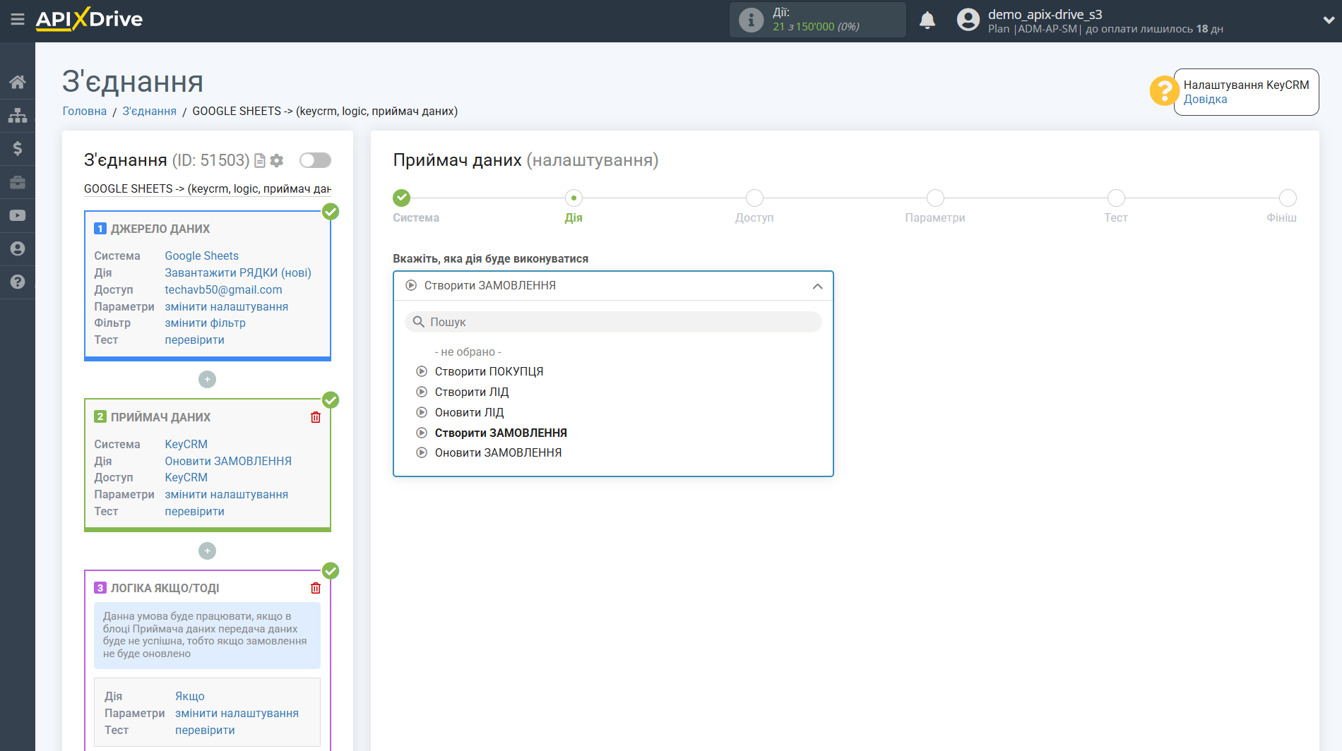This screenshot has height=751, width=1342.
Task: Open the connections sitemap sidebar icon
Action: click(x=18, y=115)
